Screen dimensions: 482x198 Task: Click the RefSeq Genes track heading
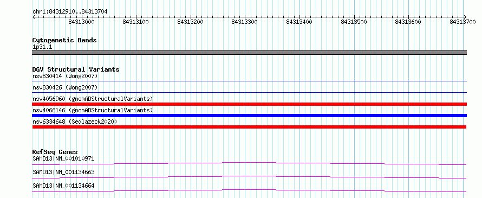[55, 152]
